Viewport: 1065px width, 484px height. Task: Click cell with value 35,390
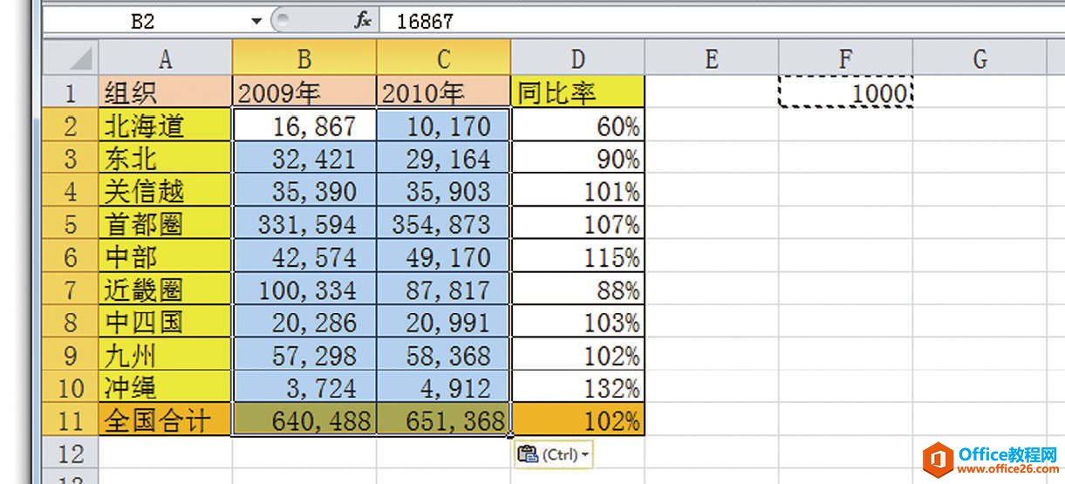304,191
